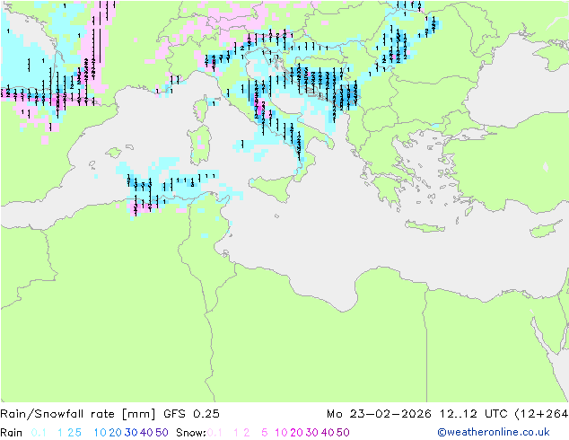Pick the Rain legend value 0.1
Image resolution: width=569 pixels, height=440 pixels.
pyautogui.click(x=39, y=433)
